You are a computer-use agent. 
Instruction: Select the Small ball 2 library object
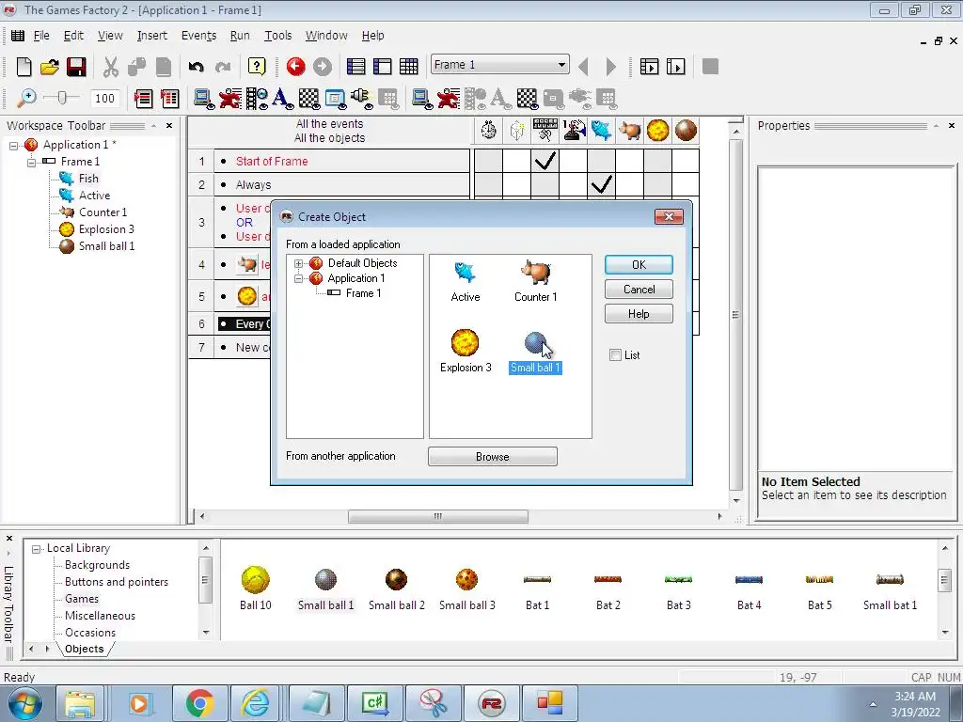click(397, 589)
